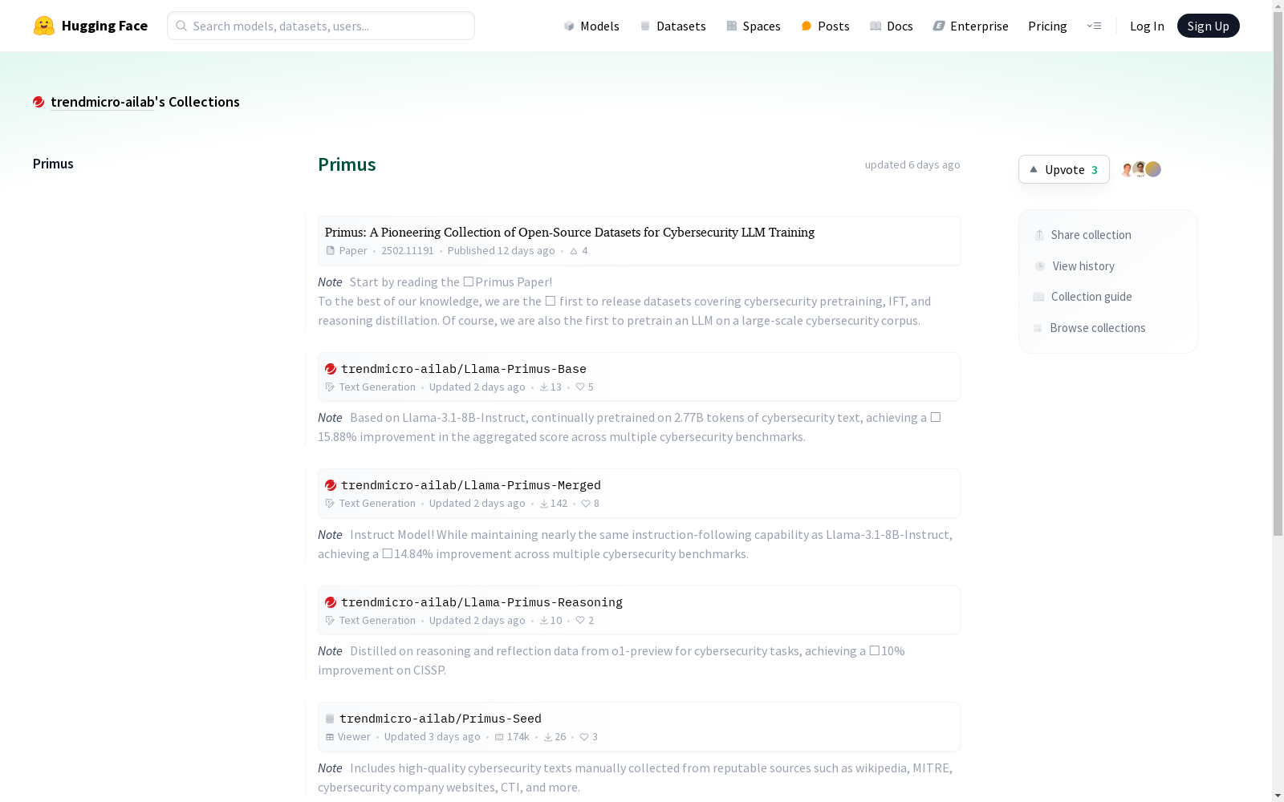Click the Collection guide book icon
This screenshot has width=1284, height=802.
(1038, 297)
